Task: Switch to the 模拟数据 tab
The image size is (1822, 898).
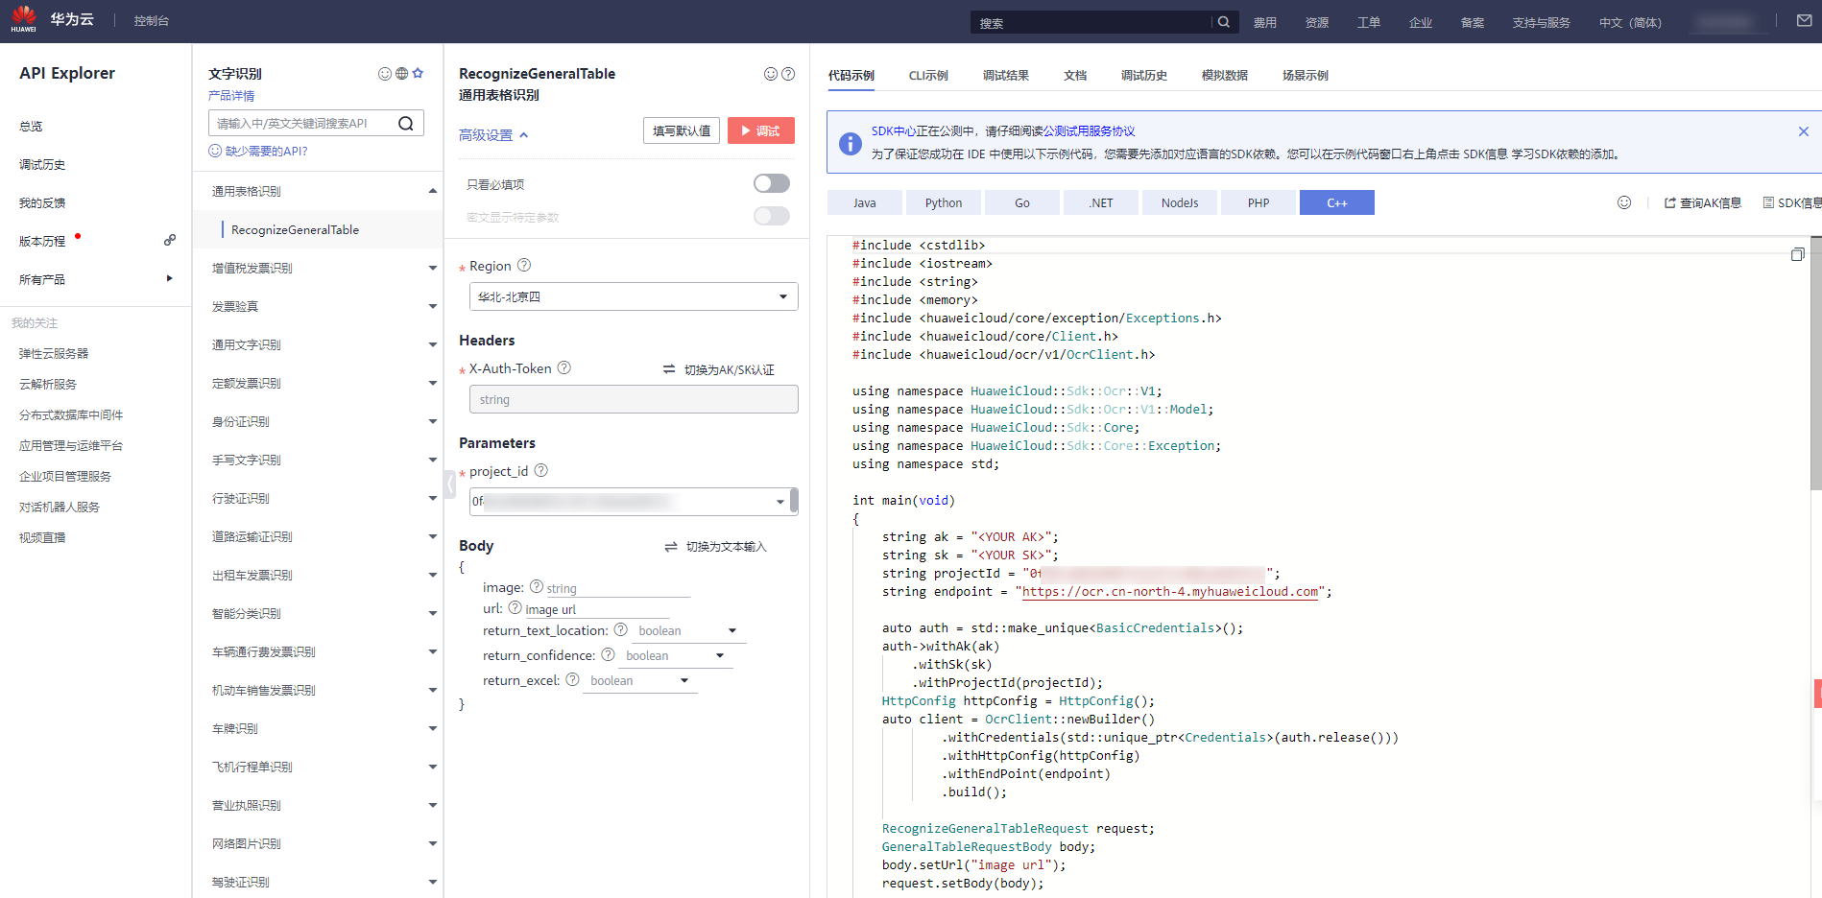Action: tap(1224, 75)
